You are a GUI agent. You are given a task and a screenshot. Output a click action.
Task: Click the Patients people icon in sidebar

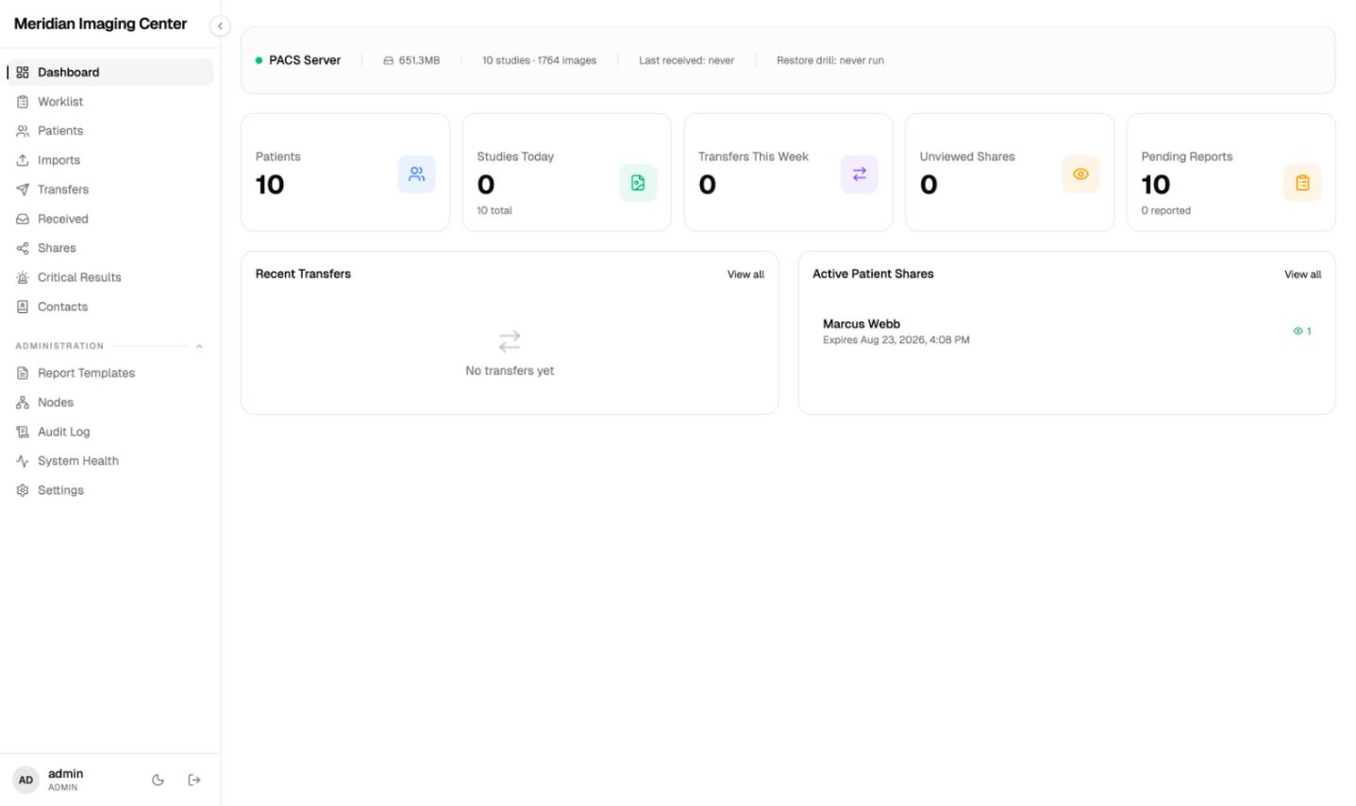[23, 131]
